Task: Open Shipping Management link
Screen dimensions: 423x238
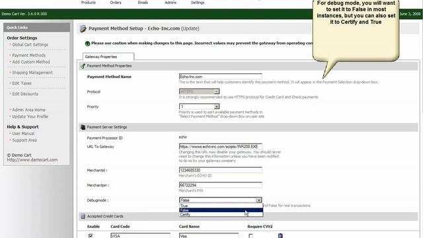Action: click(32, 72)
